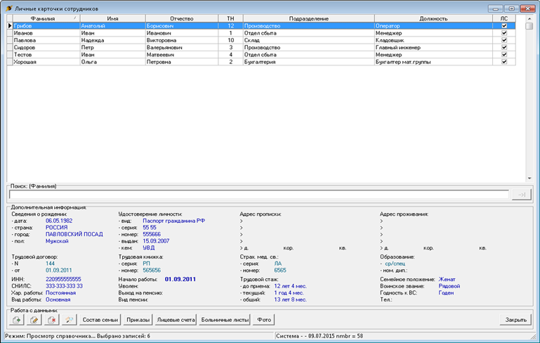
Task: Click position cell Главный инженер
Action: pyautogui.click(x=433, y=48)
